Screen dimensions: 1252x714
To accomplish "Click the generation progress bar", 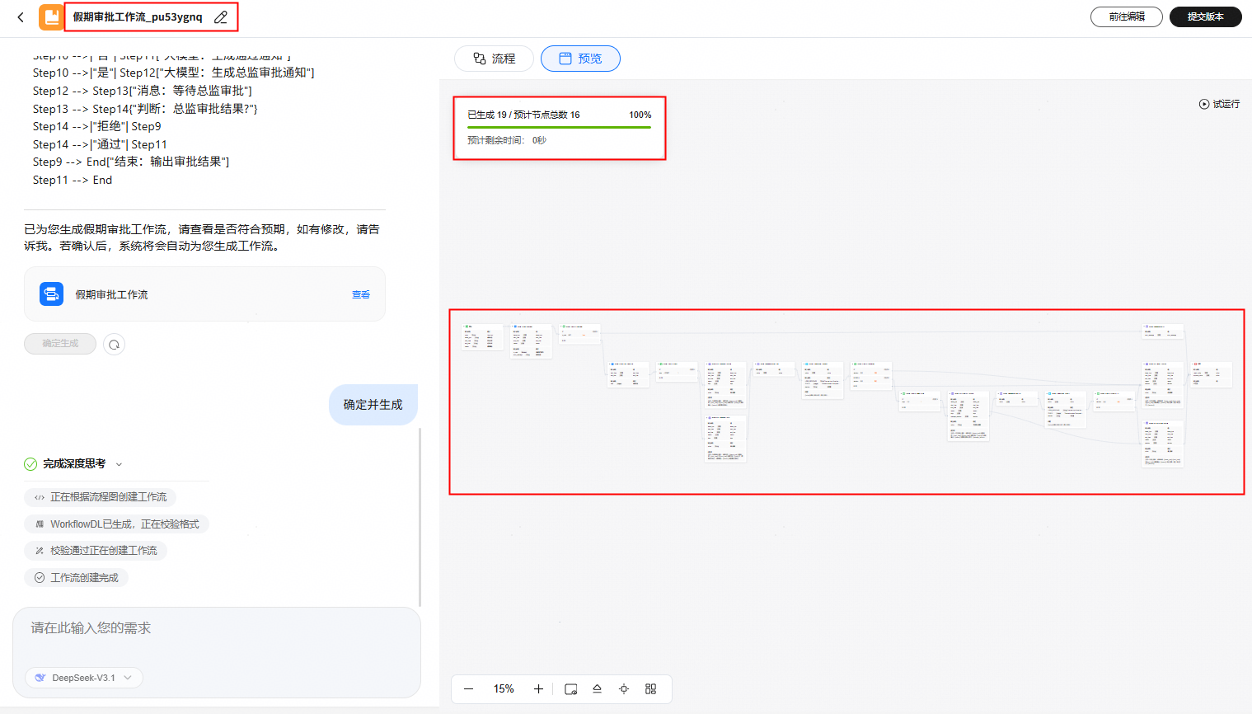I will point(559,127).
